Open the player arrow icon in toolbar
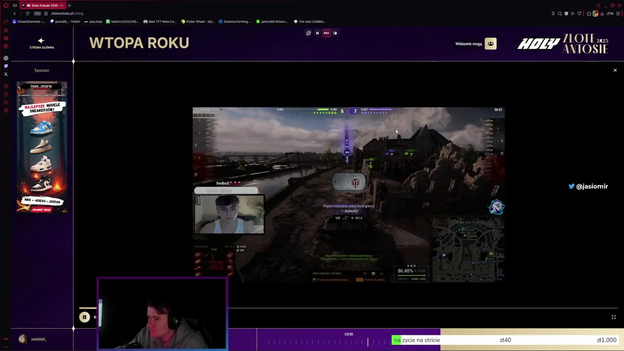 [573, 13]
